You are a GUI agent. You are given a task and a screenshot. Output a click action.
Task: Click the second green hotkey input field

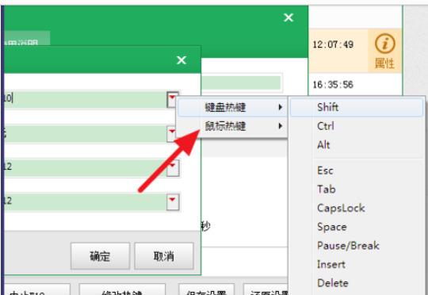[x=85, y=133]
